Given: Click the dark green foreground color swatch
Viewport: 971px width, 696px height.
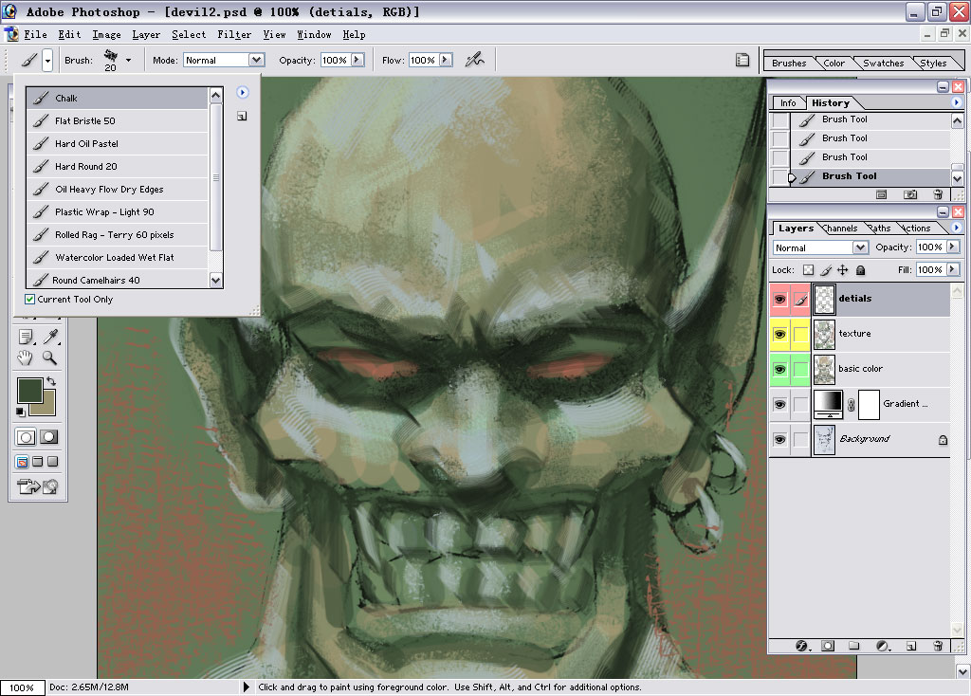Looking at the screenshot, I should (x=29, y=390).
